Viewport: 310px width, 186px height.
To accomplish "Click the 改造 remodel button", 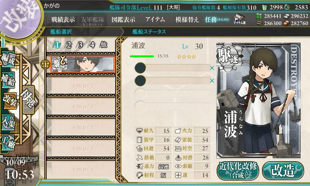I will (283, 170).
